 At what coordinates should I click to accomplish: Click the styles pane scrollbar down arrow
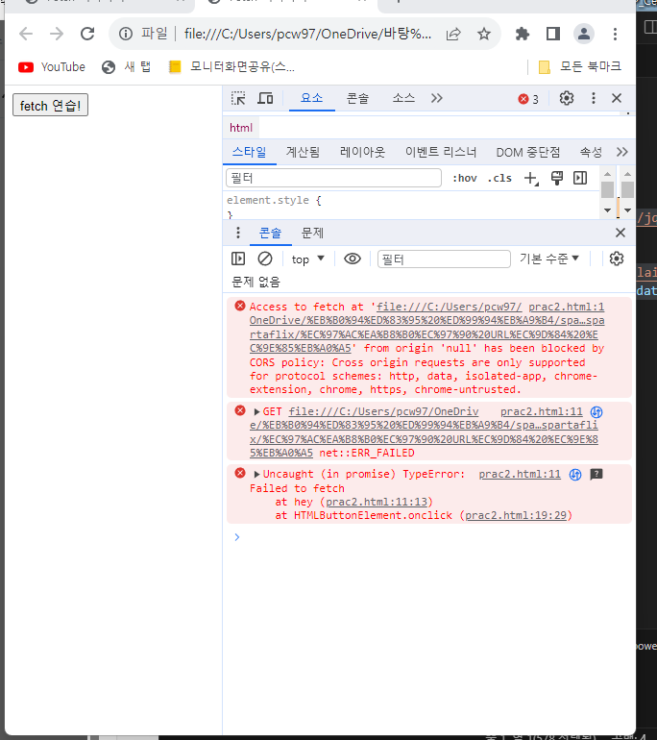tap(607, 210)
